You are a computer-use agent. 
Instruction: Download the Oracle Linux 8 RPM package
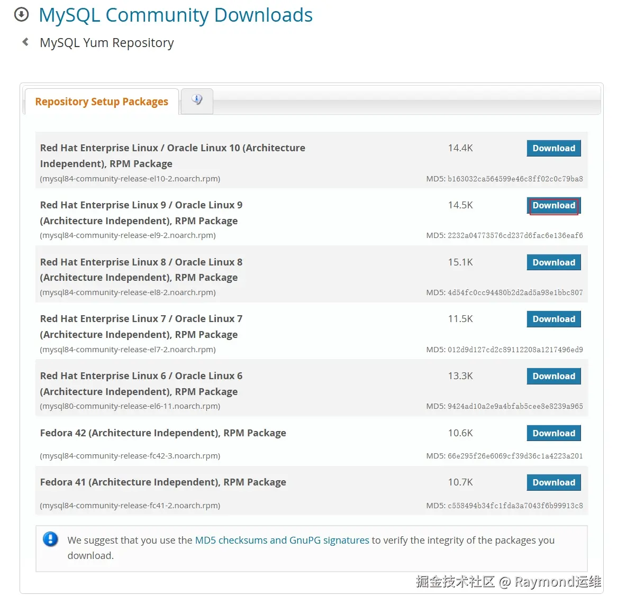pyautogui.click(x=554, y=262)
